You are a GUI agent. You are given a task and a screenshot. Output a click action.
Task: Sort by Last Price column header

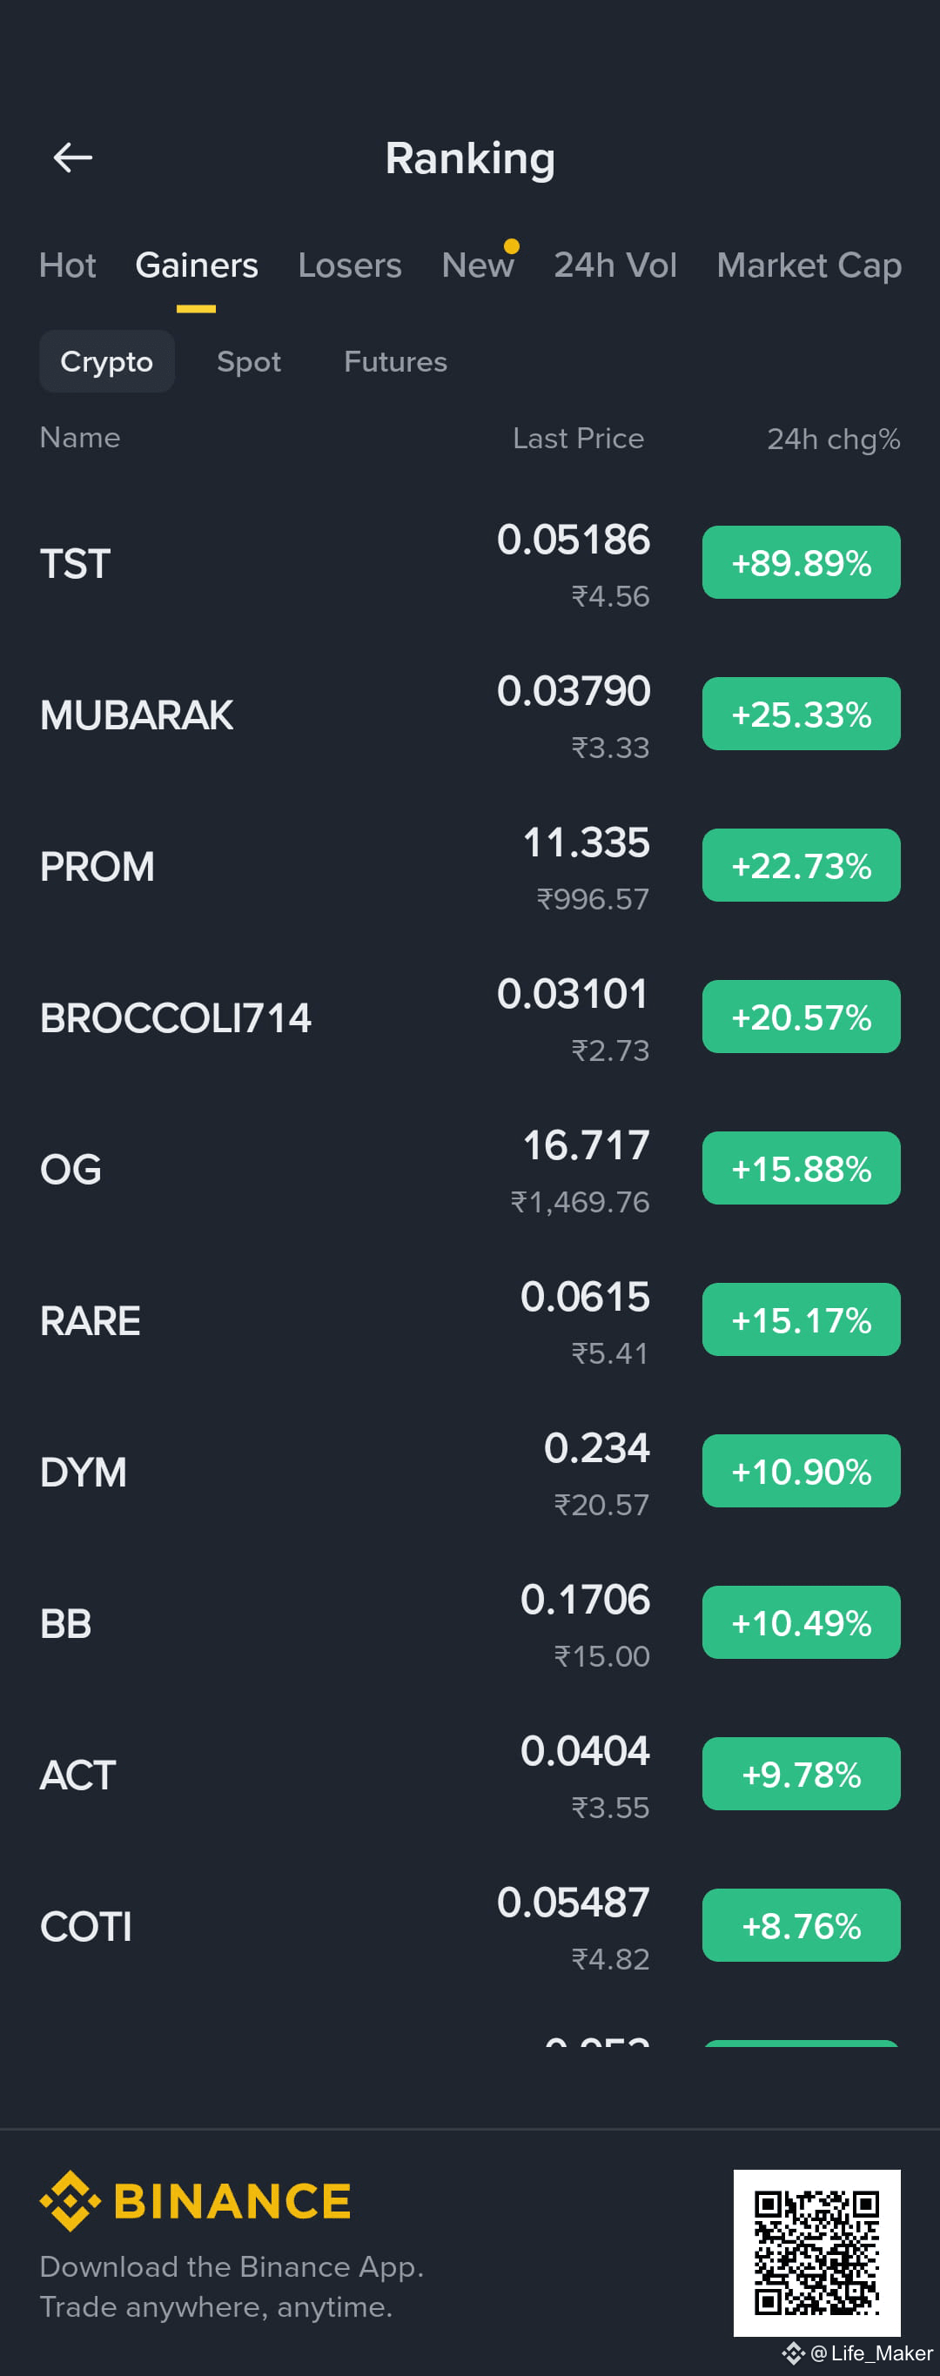[579, 438]
